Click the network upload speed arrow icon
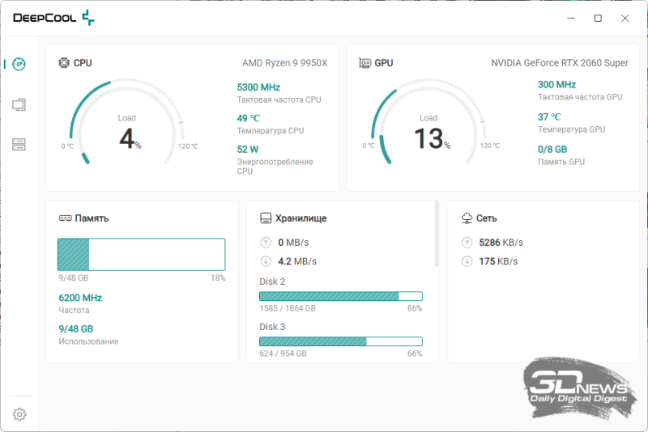 pyautogui.click(x=467, y=242)
